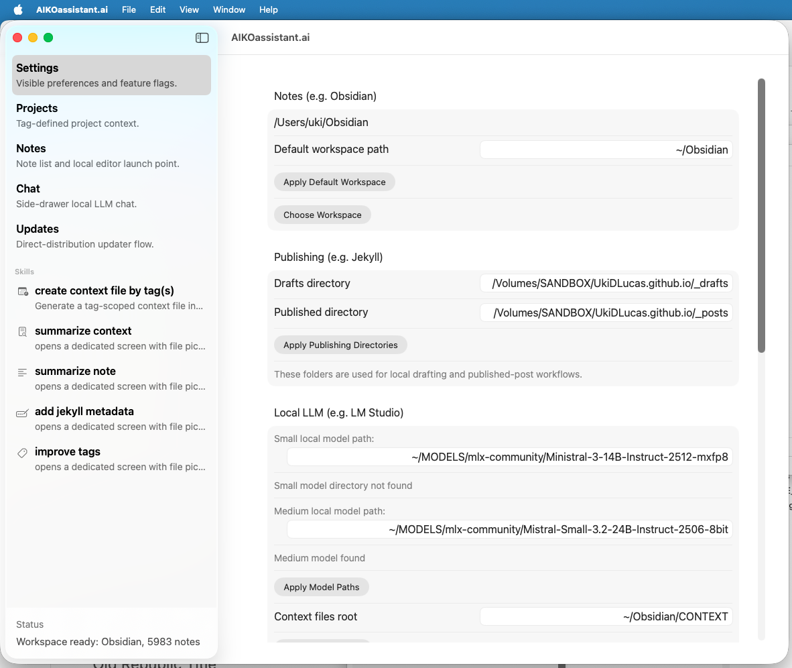Click Apply Publishing Directories
The image size is (792, 668).
click(340, 345)
